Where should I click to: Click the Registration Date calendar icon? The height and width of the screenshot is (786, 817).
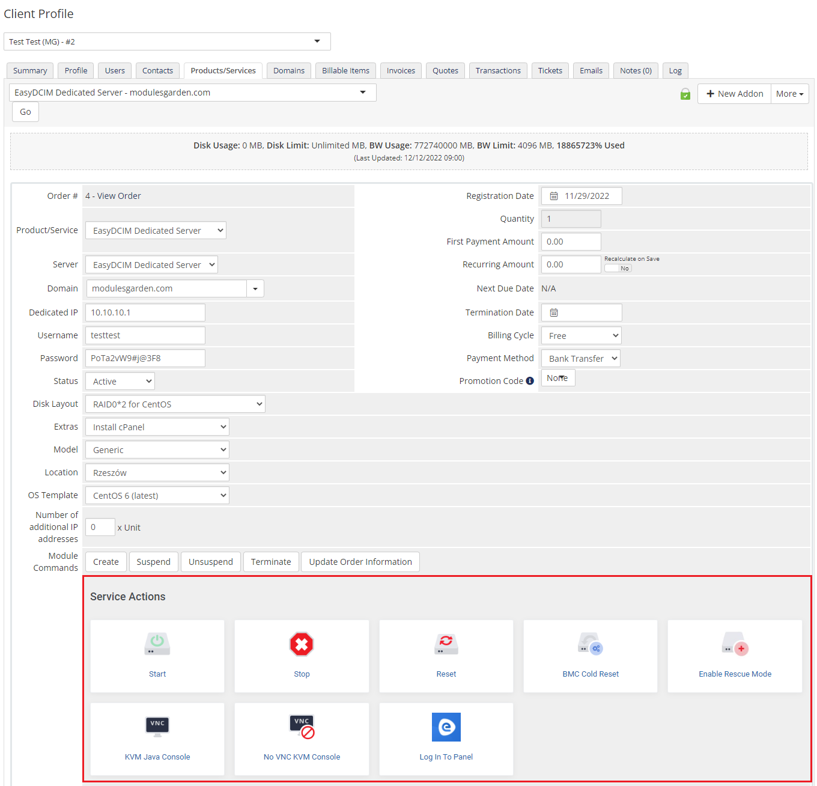(x=554, y=196)
